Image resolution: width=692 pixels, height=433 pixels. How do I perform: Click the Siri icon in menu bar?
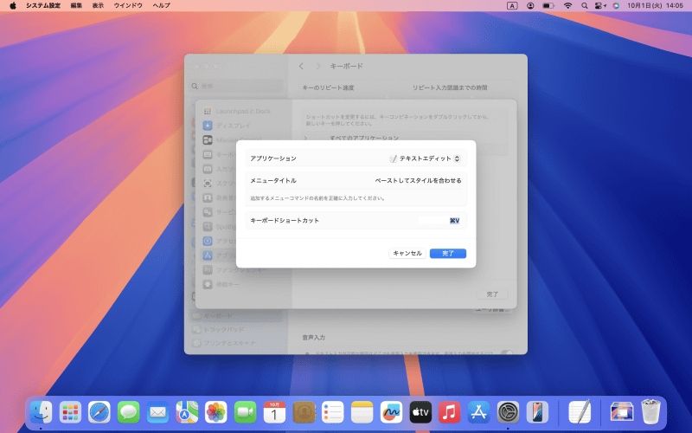[x=616, y=6]
